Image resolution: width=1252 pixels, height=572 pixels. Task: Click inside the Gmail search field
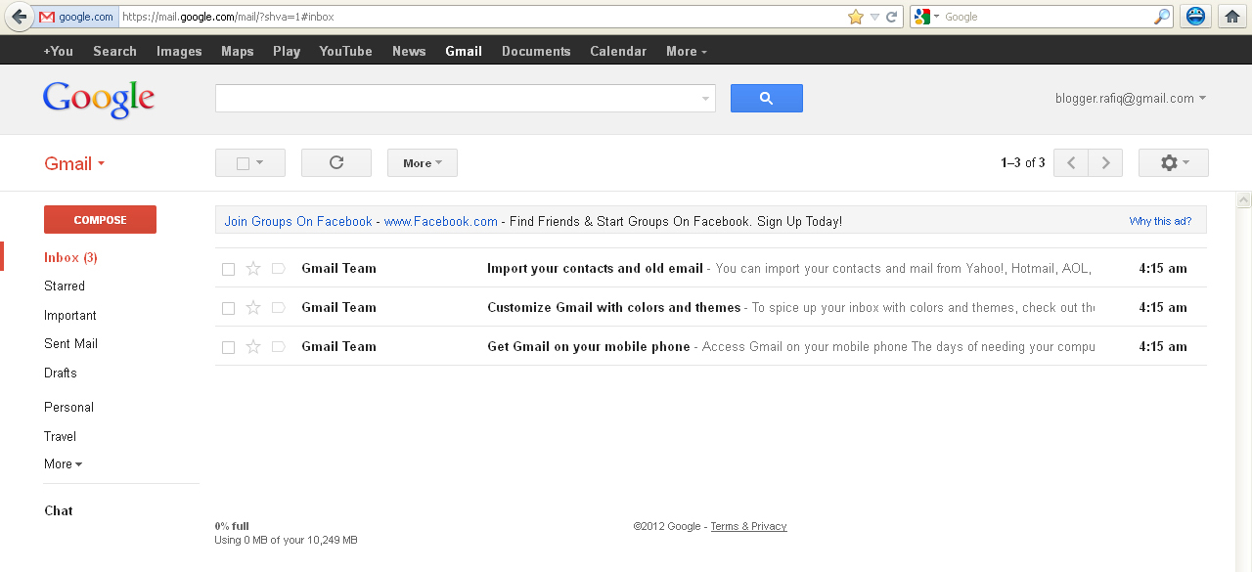pyautogui.click(x=460, y=98)
